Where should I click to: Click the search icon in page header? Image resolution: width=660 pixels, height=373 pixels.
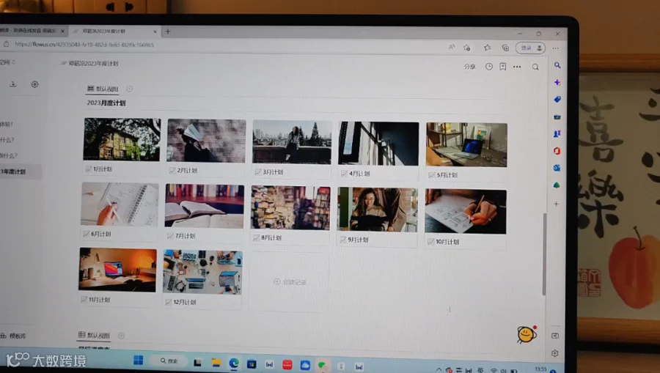click(x=535, y=67)
